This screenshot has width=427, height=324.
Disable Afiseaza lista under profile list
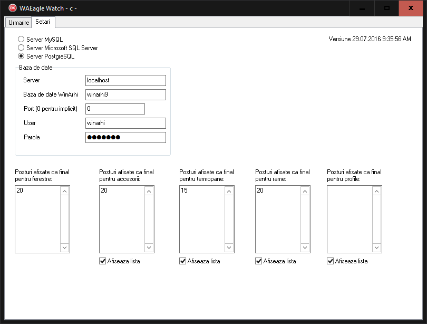pos(331,261)
